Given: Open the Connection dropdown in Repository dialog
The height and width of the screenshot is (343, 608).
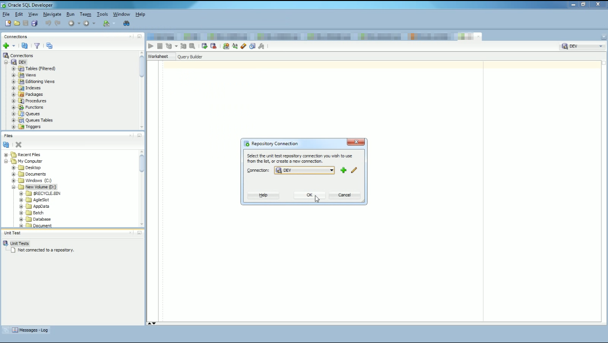Looking at the screenshot, I should [x=332, y=170].
